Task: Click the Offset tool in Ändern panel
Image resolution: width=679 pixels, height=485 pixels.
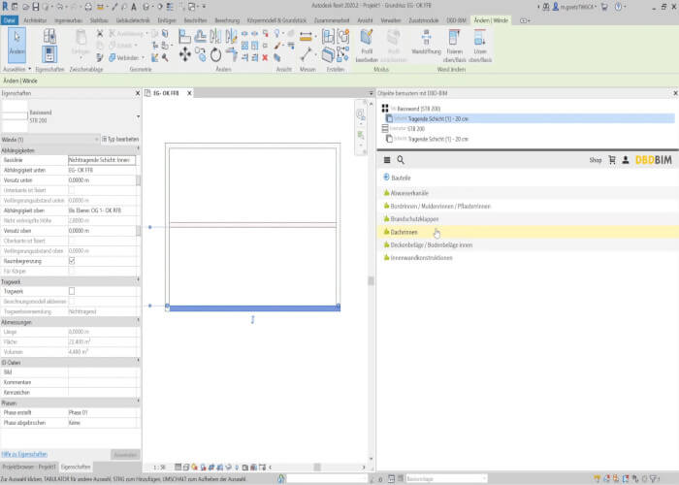Action: 201,37
